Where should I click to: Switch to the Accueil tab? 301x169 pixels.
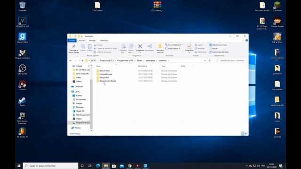(x=81, y=40)
